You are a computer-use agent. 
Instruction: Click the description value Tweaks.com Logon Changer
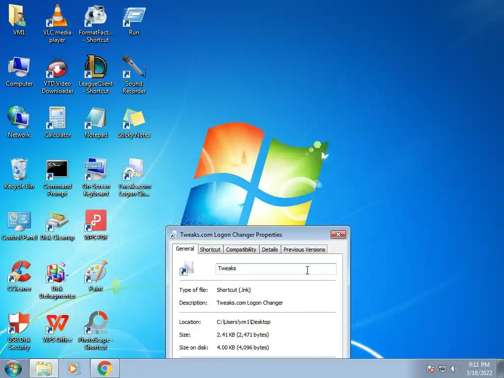pyautogui.click(x=250, y=303)
